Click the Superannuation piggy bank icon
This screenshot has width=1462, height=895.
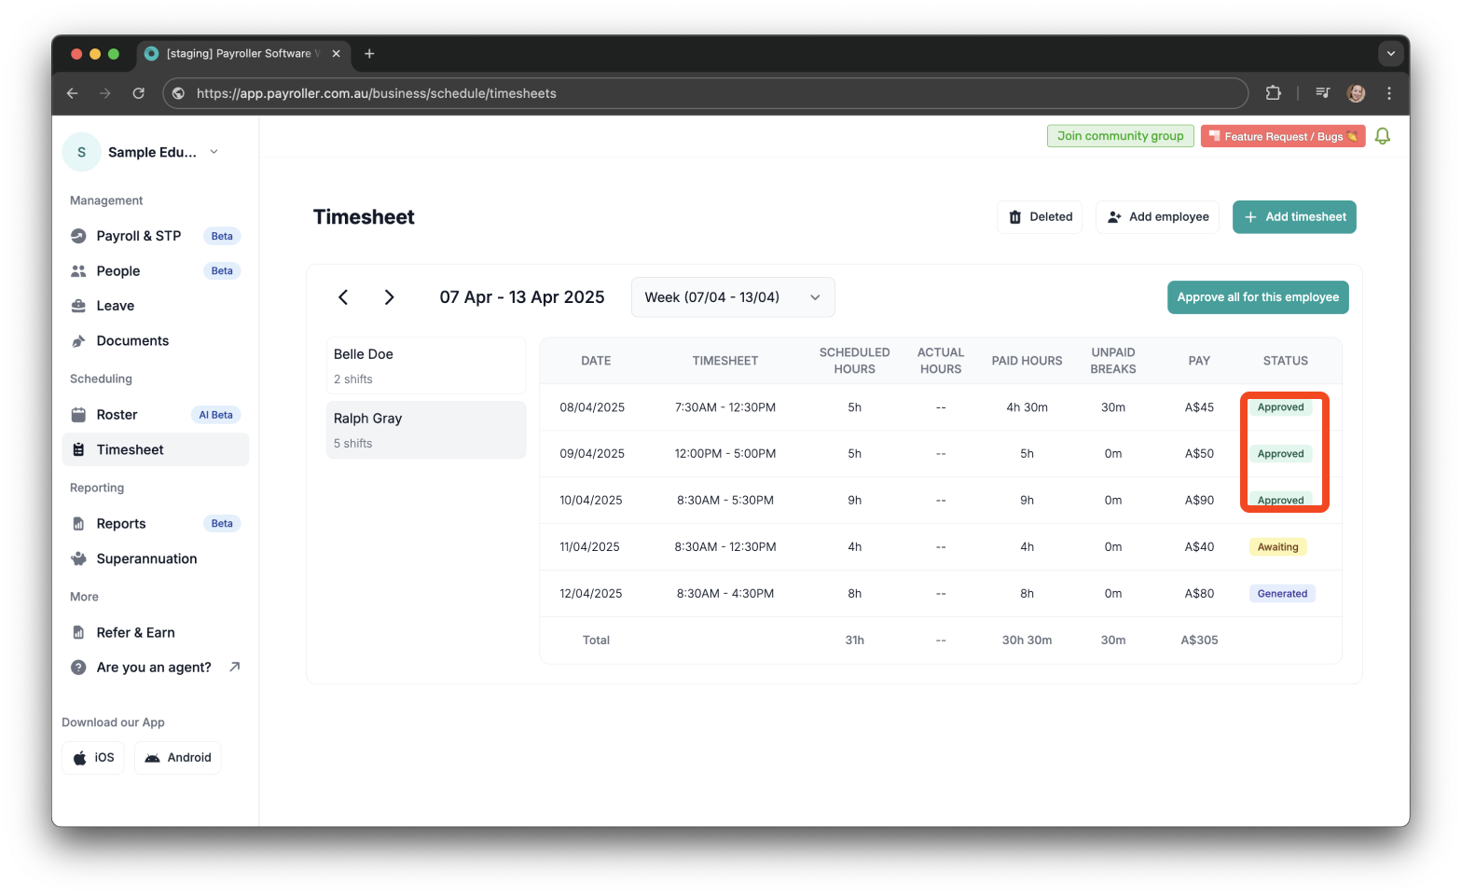78,559
